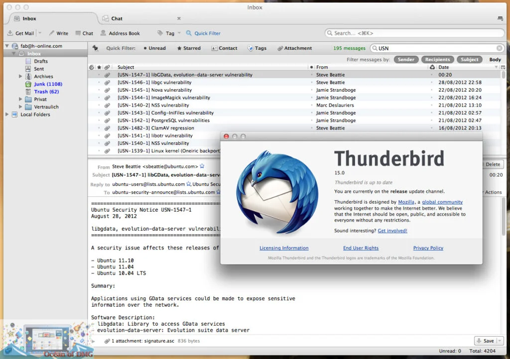Screen dimensions: 510x359
Task: Click the list all tabs icon
Action: (500, 18)
